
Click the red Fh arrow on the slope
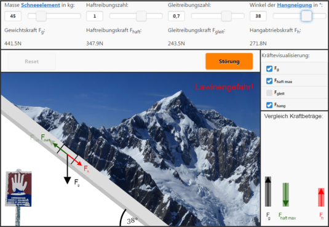[x=74, y=160]
